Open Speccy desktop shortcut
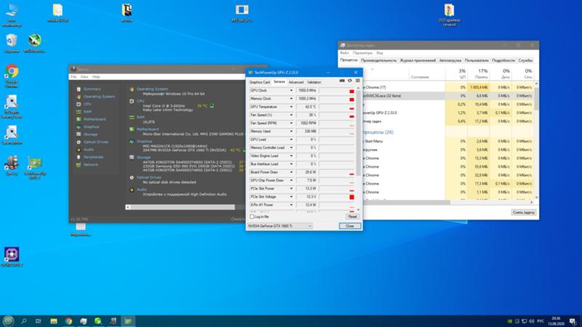The width and height of the screenshot is (582, 327). coord(12,166)
